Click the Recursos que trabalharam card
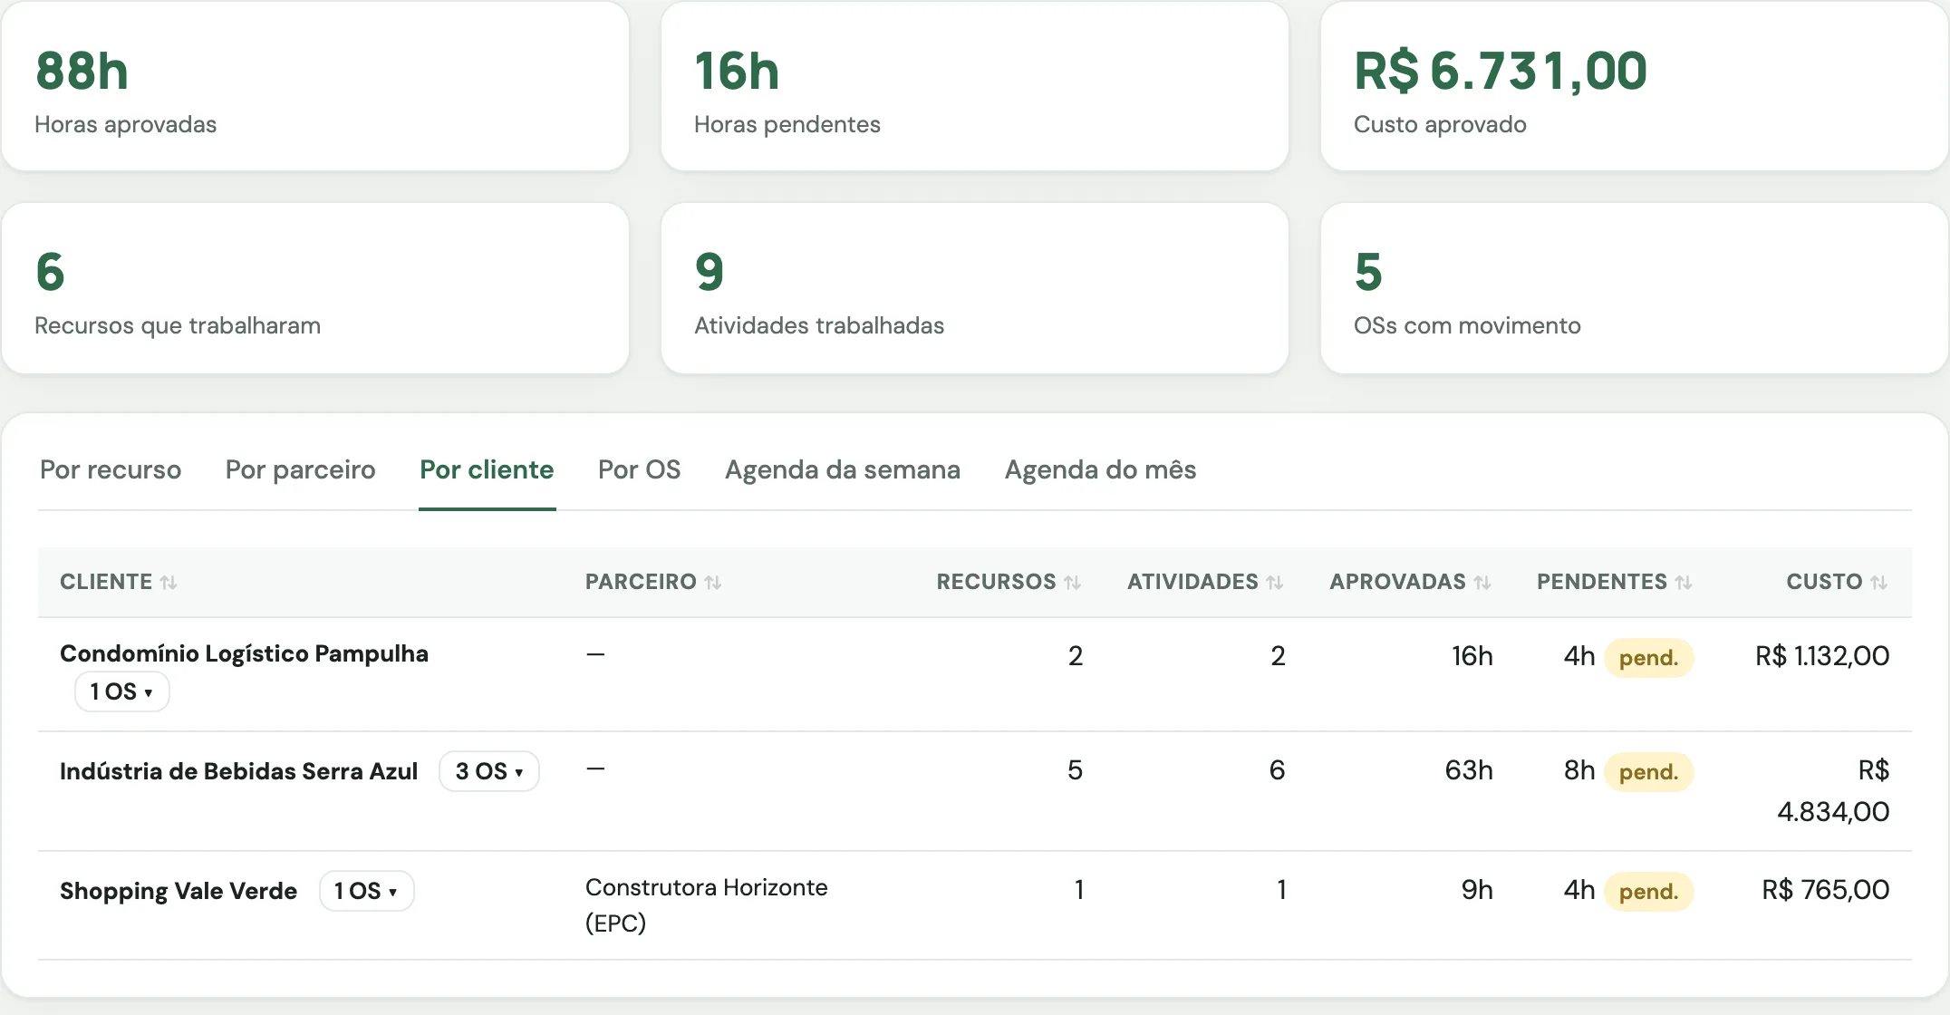 click(315, 288)
